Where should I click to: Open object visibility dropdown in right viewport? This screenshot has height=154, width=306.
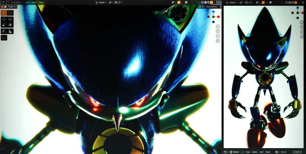(x=258, y=2)
